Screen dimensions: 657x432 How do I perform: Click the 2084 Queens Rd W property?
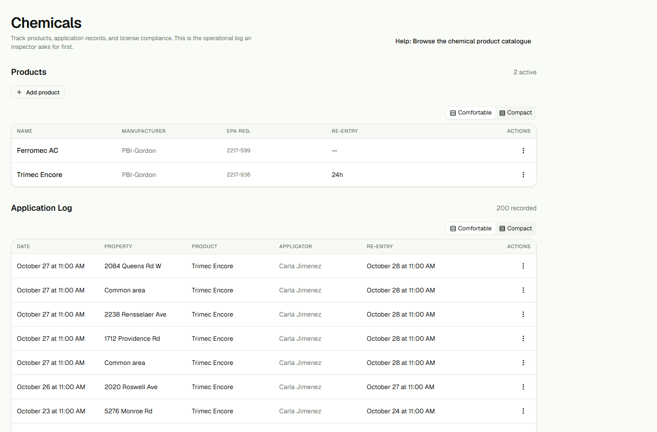pyautogui.click(x=133, y=266)
